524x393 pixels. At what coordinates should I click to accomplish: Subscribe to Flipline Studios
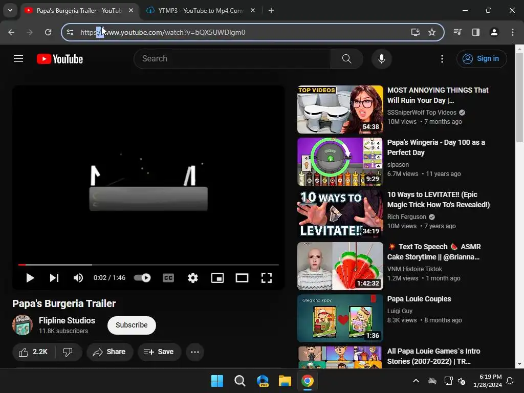(132, 325)
